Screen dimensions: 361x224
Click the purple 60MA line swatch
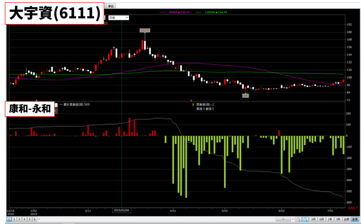pos(162,12)
